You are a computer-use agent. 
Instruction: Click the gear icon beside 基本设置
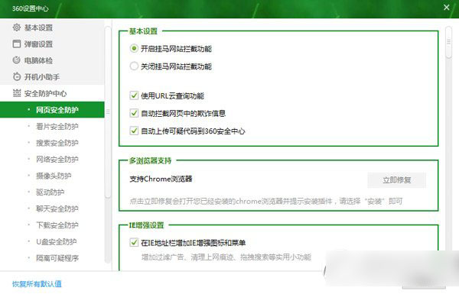click(x=17, y=27)
